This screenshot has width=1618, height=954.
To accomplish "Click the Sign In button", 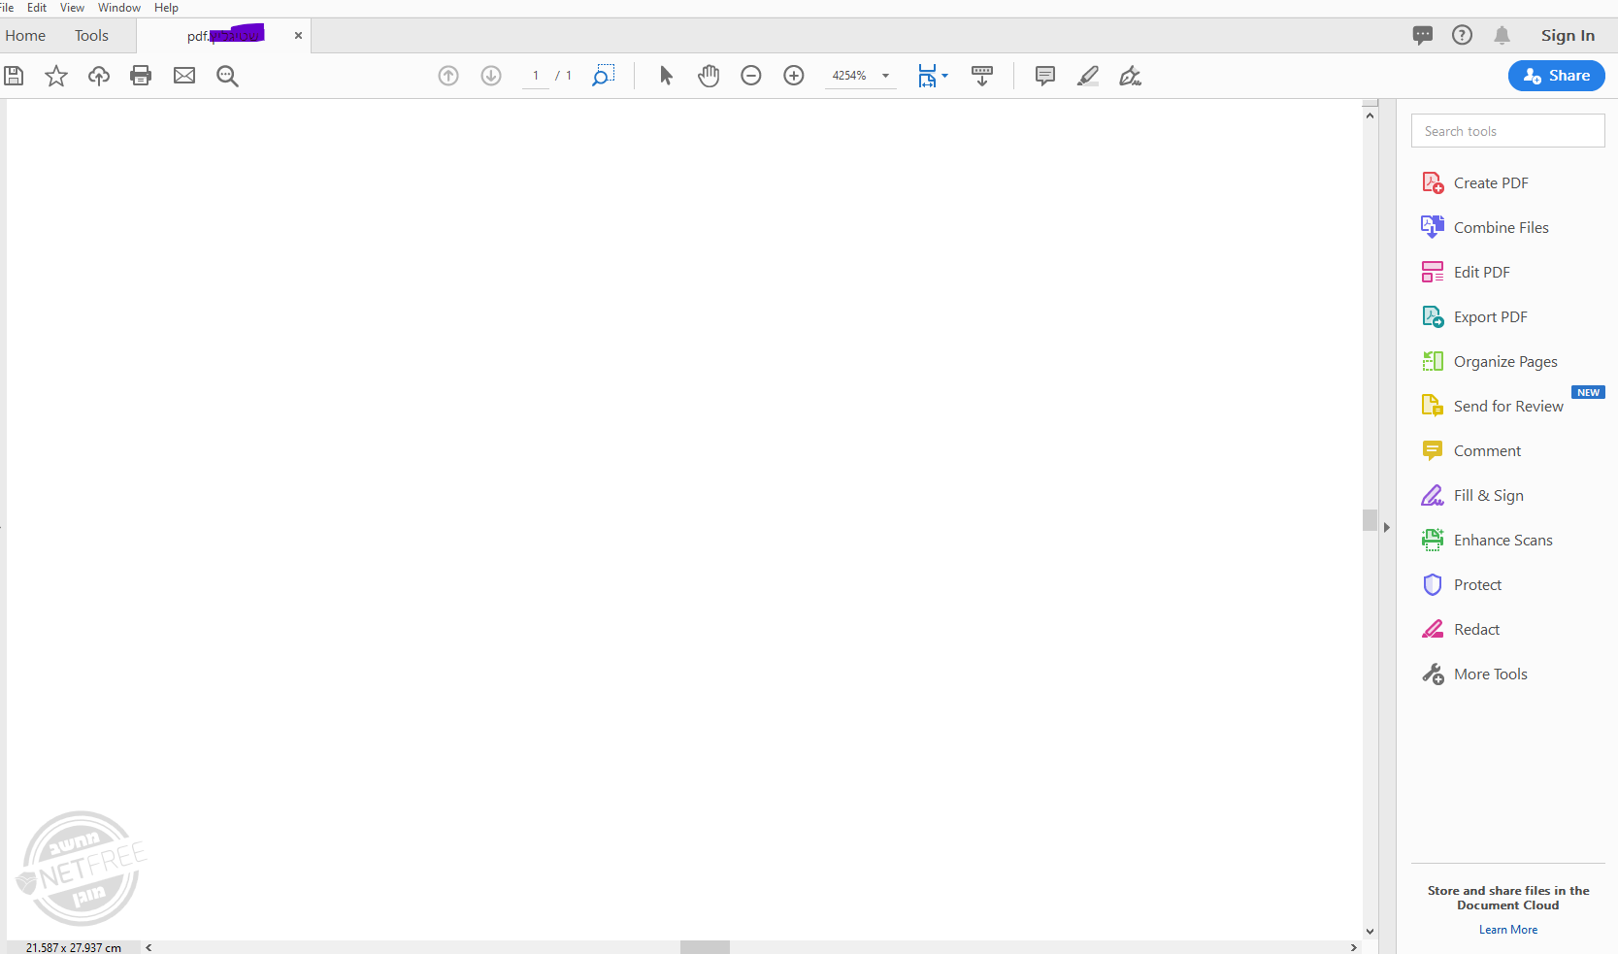I will pos(1568,36).
